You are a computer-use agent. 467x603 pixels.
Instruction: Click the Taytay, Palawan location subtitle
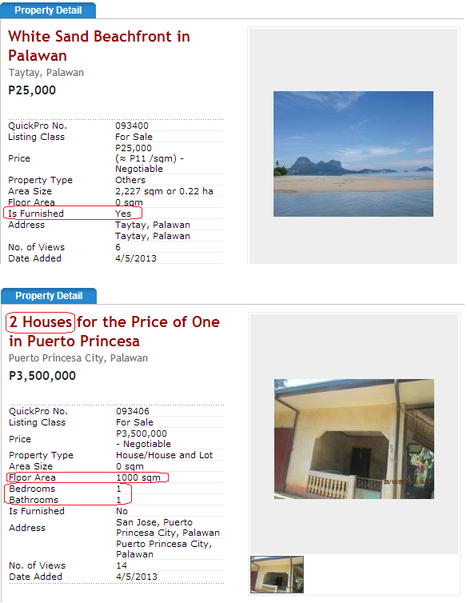tap(46, 73)
